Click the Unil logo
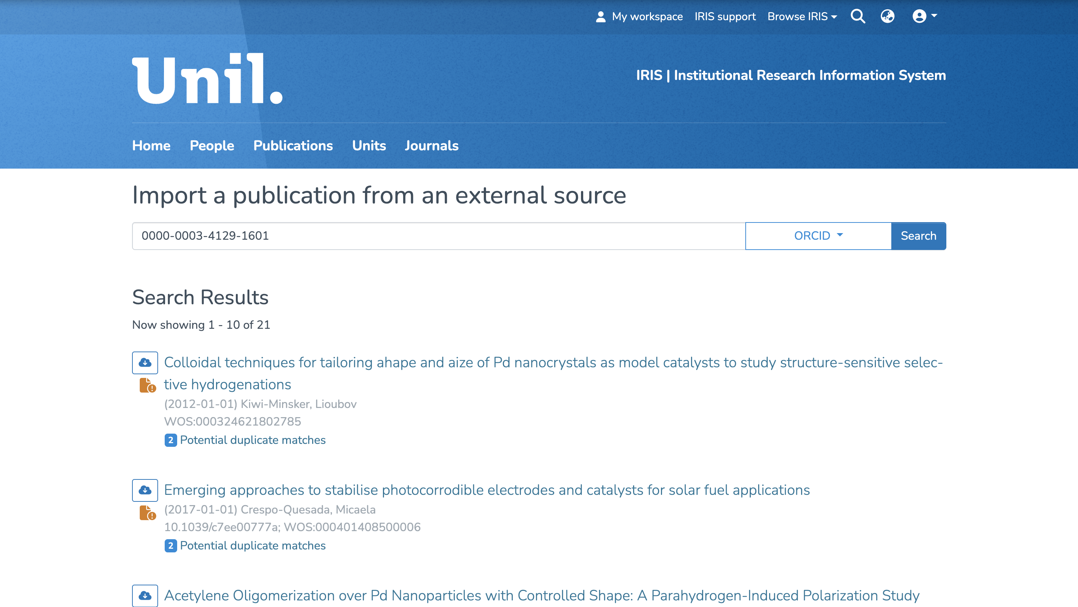The image size is (1078, 607). tap(208, 79)
